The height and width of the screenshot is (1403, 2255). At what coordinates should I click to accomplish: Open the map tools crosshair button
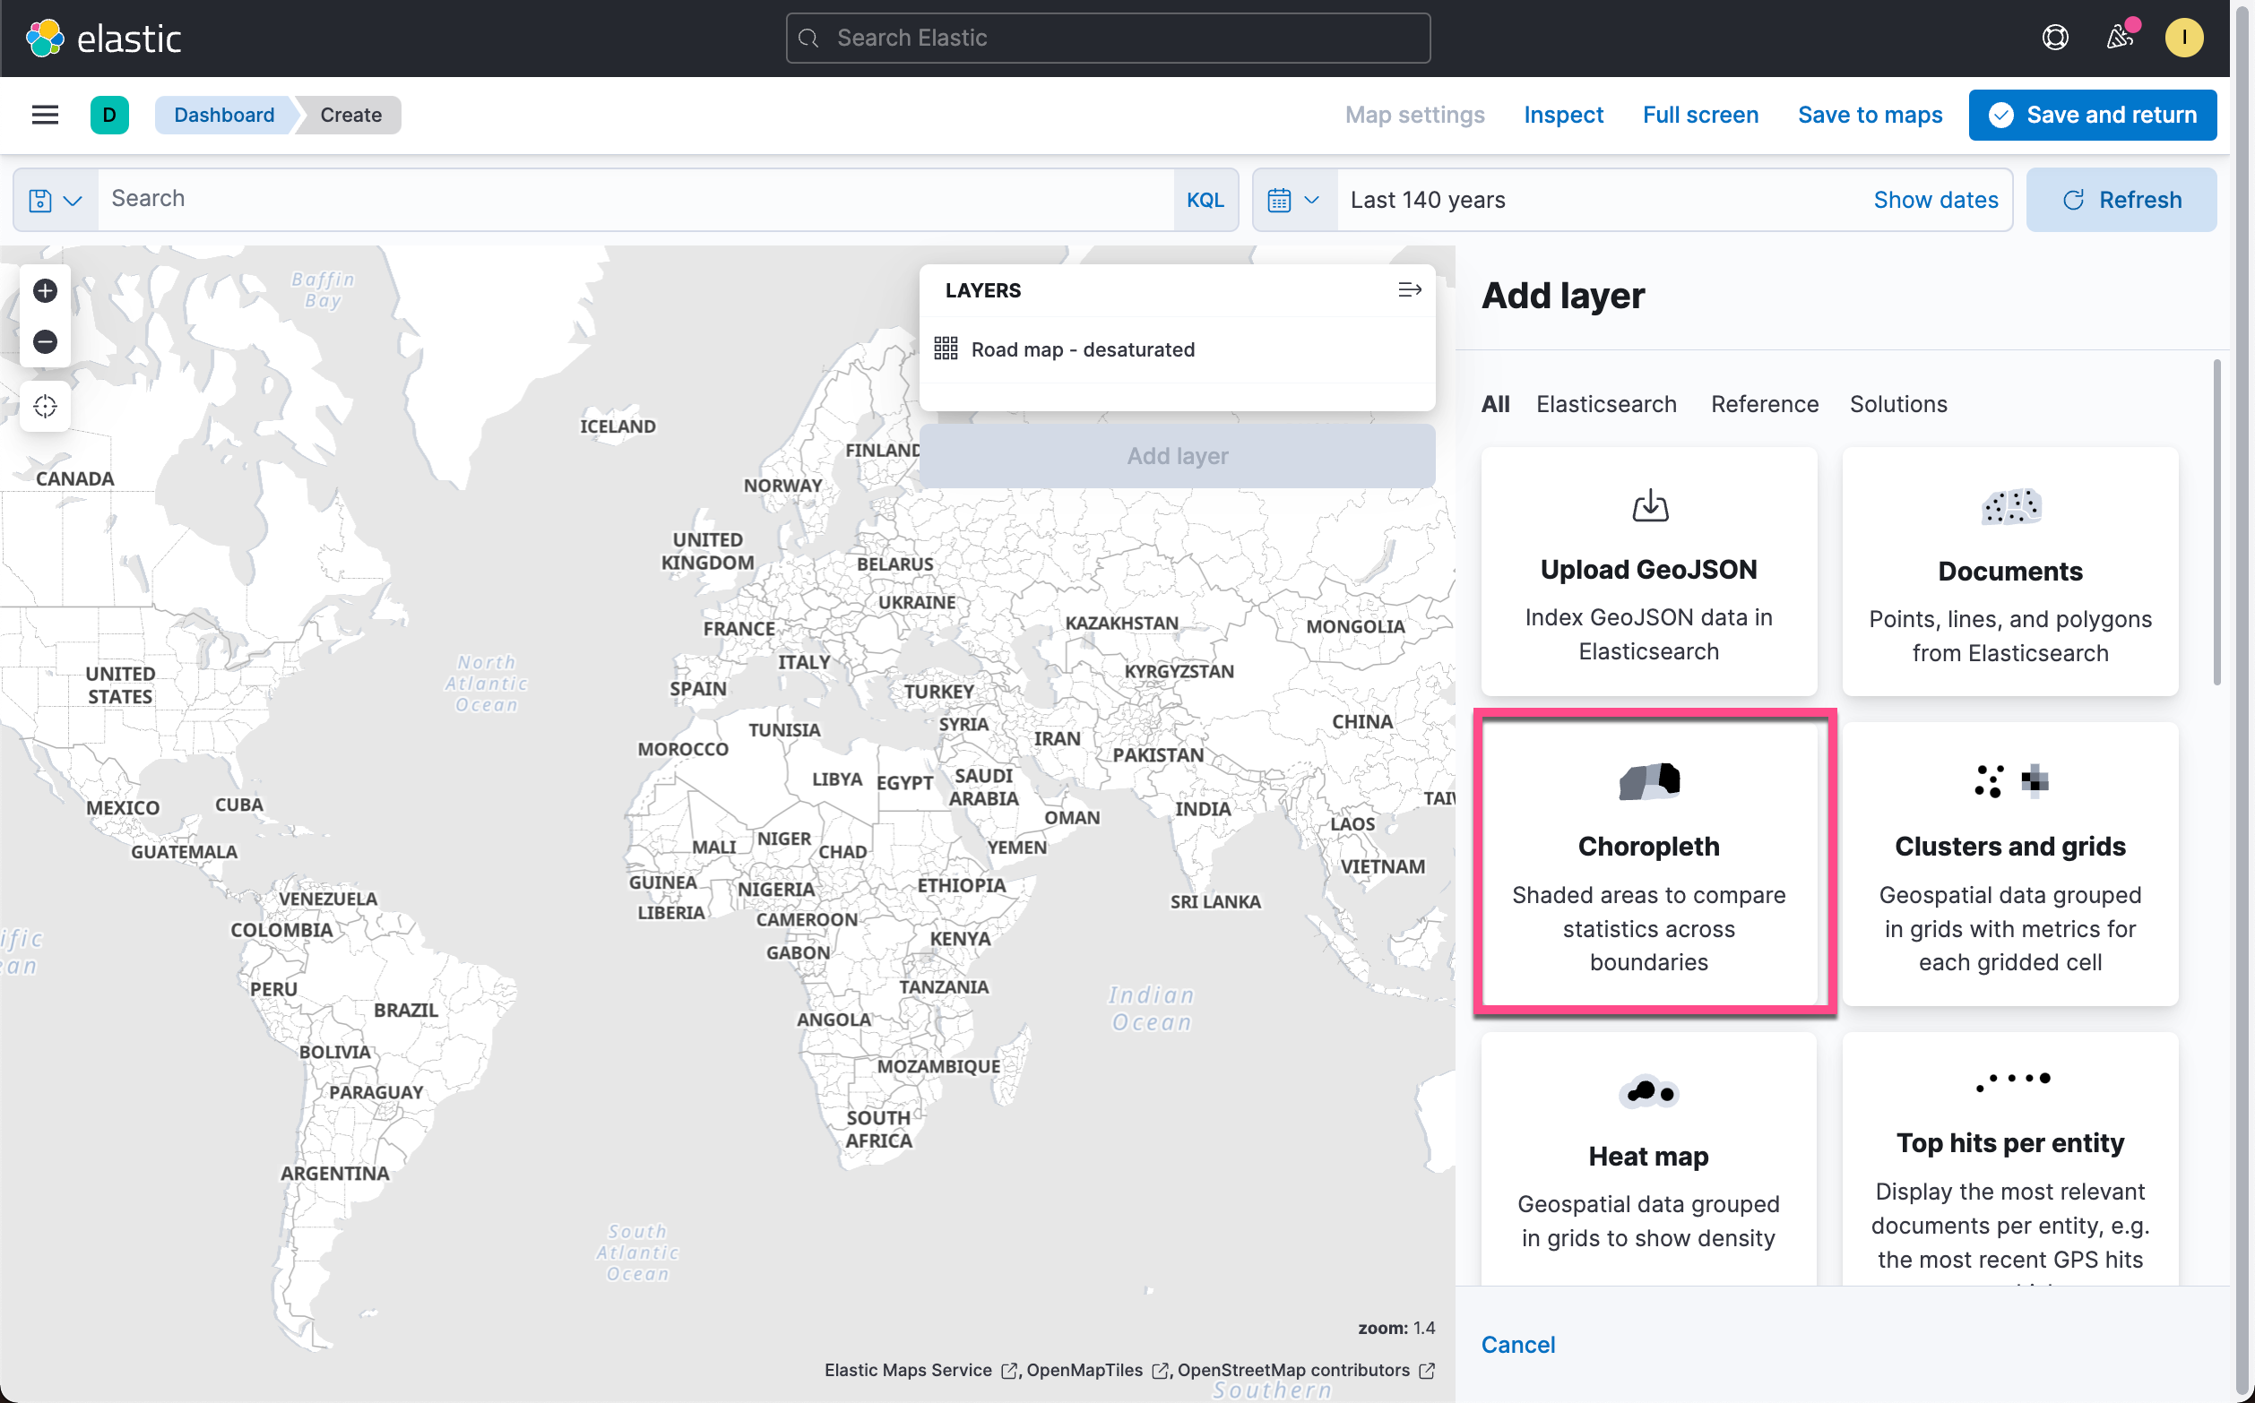tap(45, 407)
